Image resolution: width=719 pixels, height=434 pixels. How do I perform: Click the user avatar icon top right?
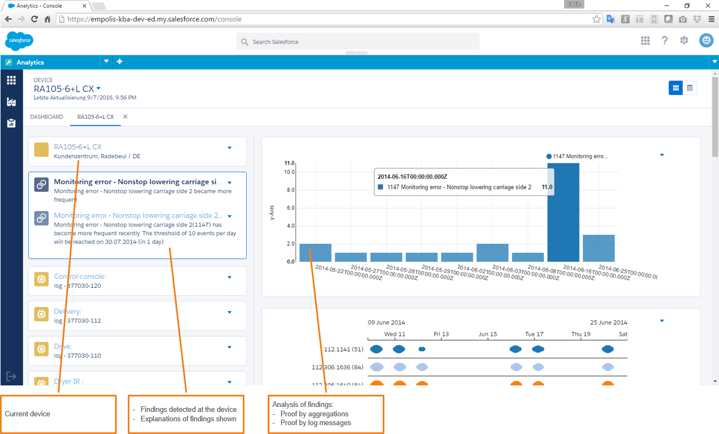[x=706, y=40]
